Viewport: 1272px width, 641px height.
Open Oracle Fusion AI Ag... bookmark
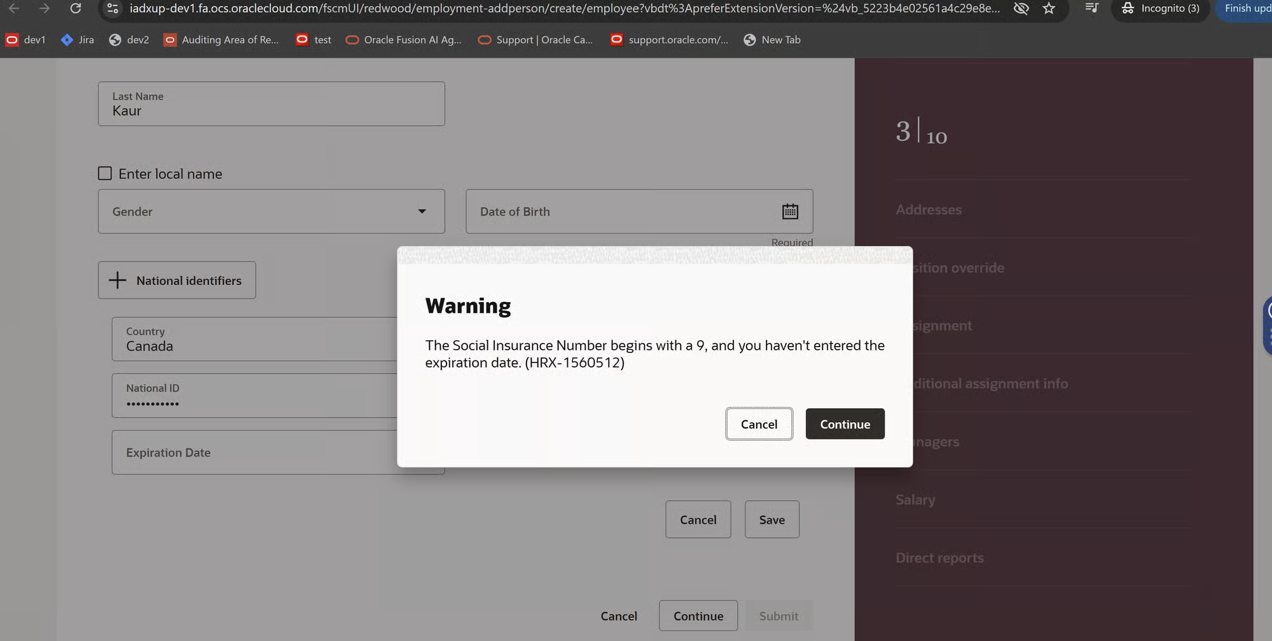click(403, 39)
